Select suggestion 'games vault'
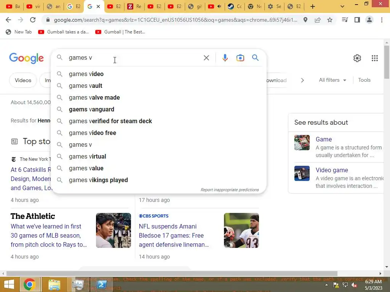390x292 pixels. [x=158, y=86]
